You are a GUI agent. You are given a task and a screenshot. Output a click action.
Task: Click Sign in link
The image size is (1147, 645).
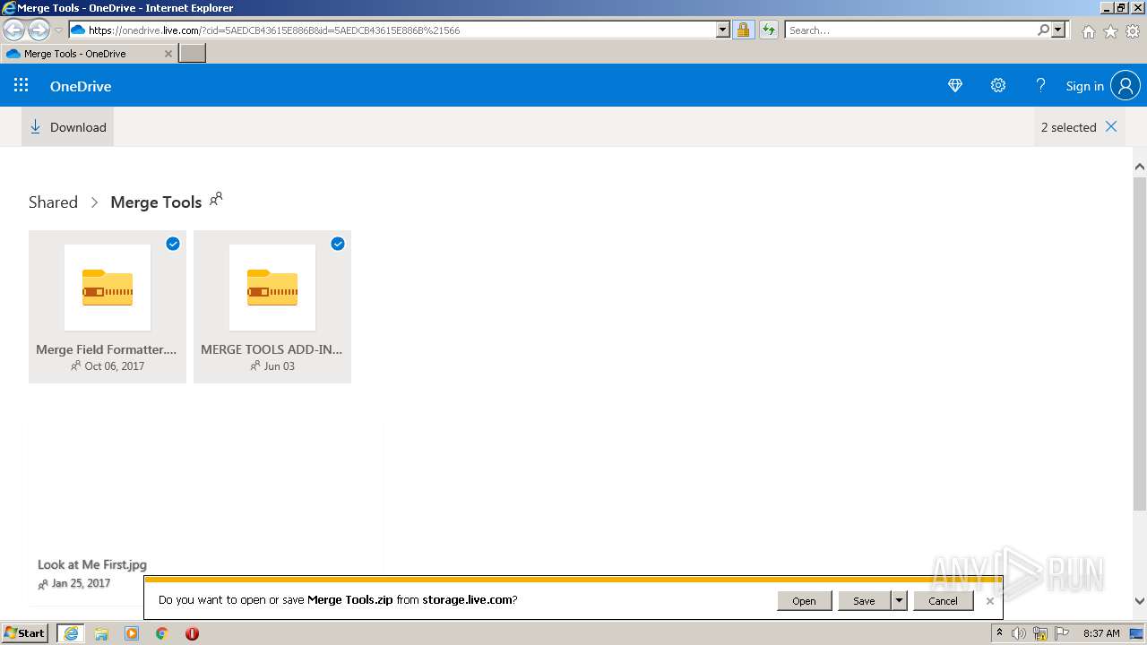point(1084,86)
